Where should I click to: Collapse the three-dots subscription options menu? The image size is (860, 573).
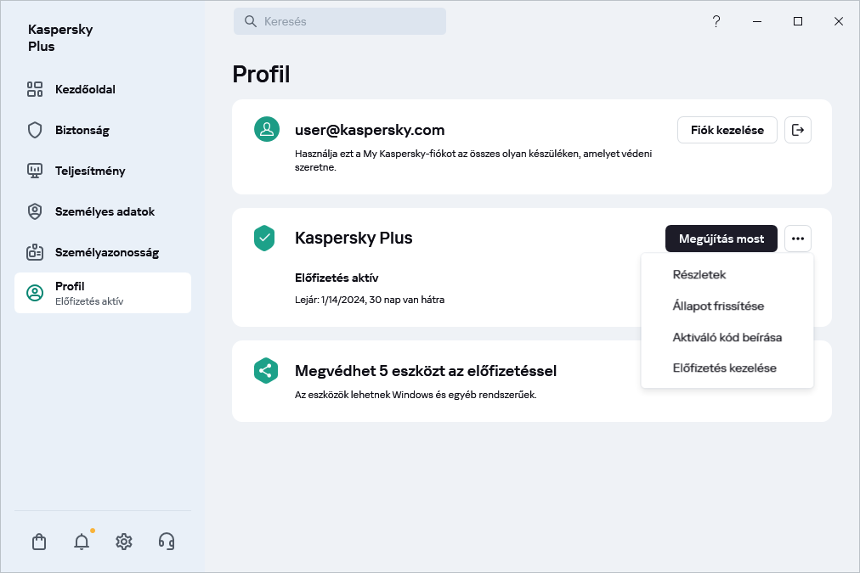(x=797, y=239)
